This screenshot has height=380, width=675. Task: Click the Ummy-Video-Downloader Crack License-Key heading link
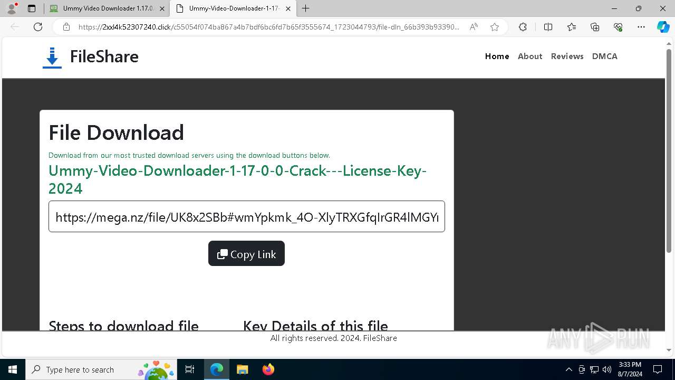click(x=237, y=179)
